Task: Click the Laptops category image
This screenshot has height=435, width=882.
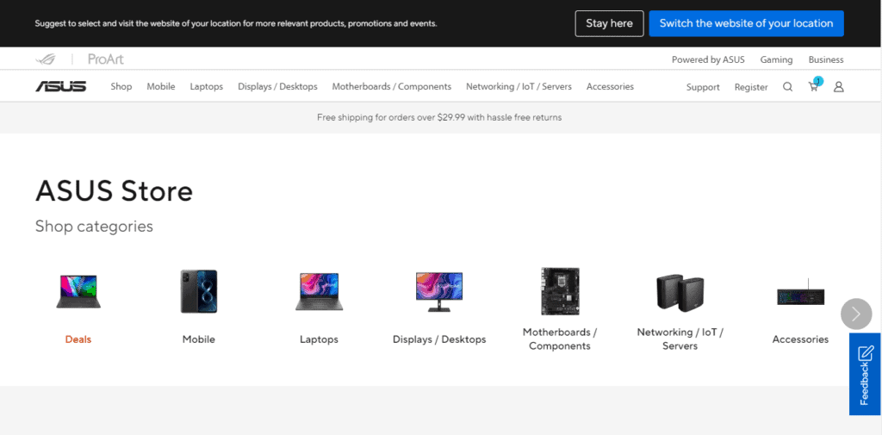Action: 319,291
